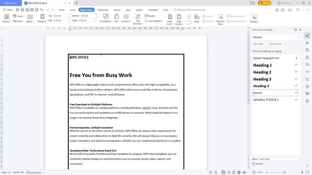Open current style Normal combo box
Screen dimensions: 312x175
[x=276, y=37]
